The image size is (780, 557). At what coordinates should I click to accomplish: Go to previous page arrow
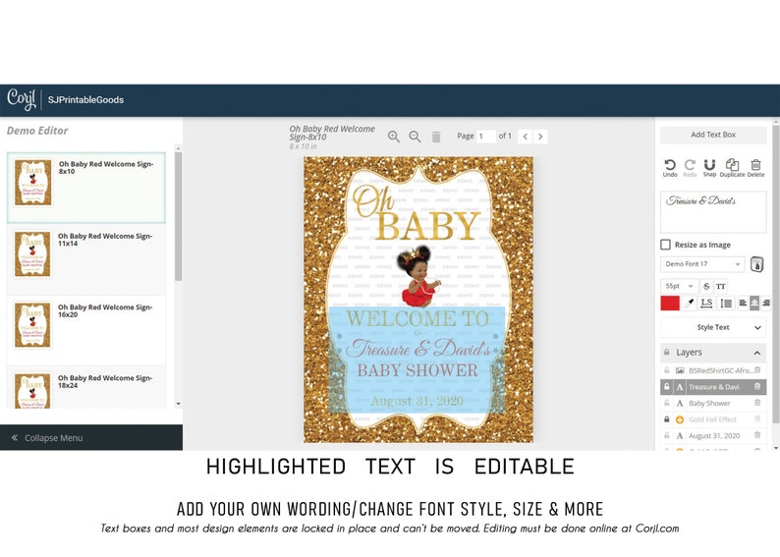pyautogui.click(x=525, y=137)
